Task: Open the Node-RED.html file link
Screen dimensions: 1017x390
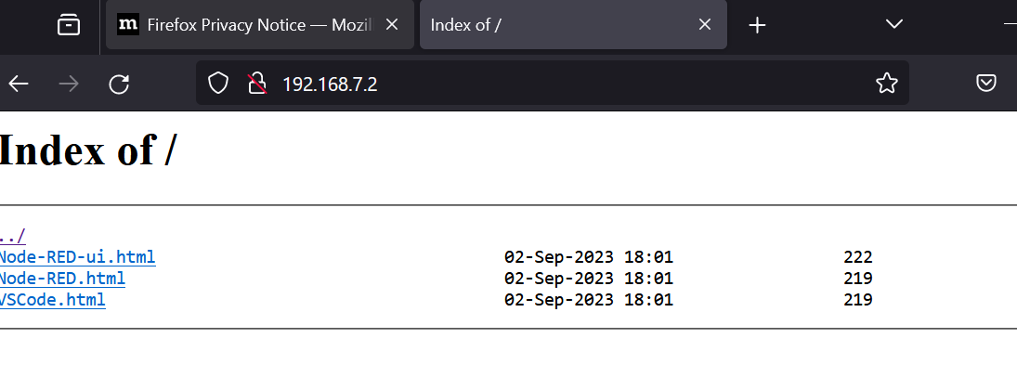Action: coord(63,279)
